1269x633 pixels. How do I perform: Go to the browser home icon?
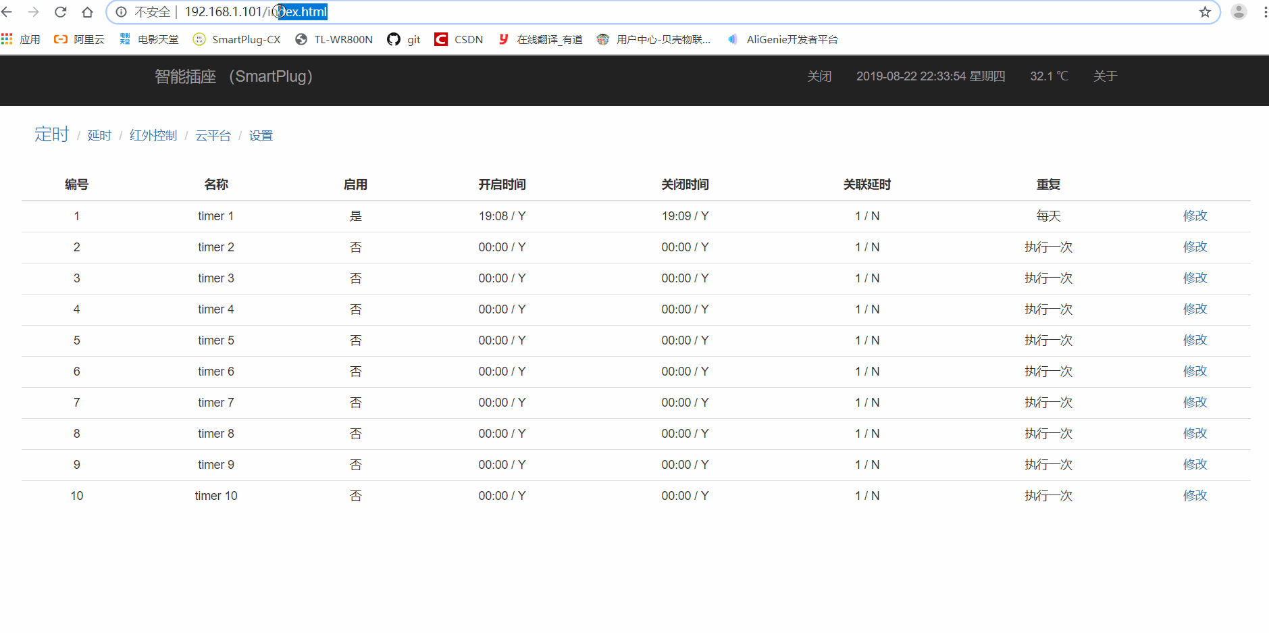tap(87, 12)
